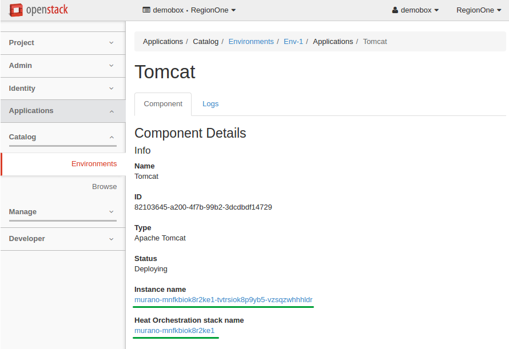Open the demobox user menu

[x=415, y=10]
